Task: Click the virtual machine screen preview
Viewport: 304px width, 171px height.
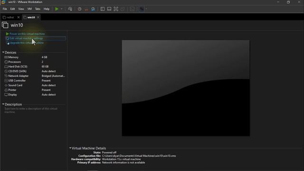Action: [x=186, y=88]
